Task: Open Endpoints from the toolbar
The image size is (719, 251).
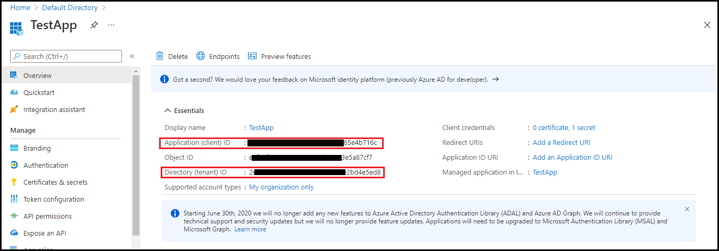Action: click(218, 56)
